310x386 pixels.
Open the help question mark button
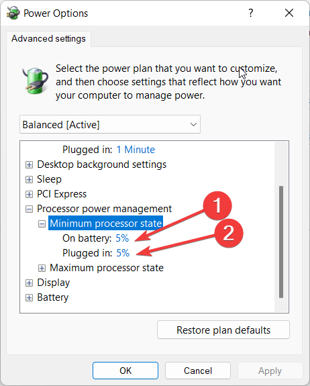pos(251,13)
